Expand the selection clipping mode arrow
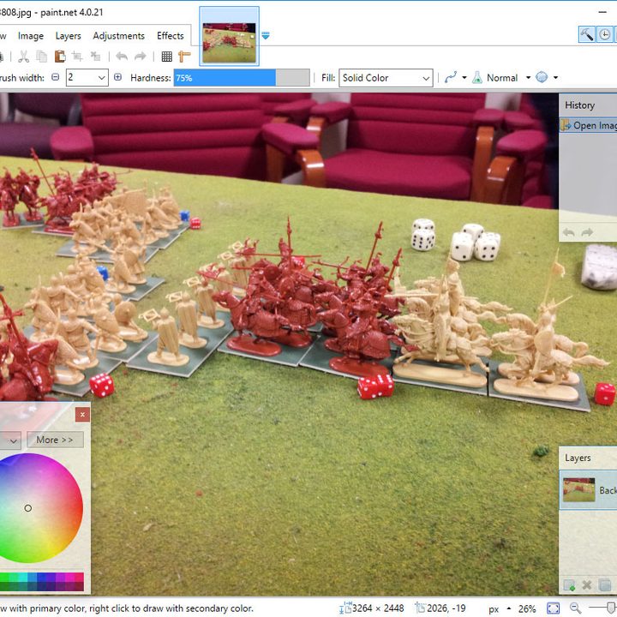The width and height of the screenshot is (617, 617). [x=555, y=77]
